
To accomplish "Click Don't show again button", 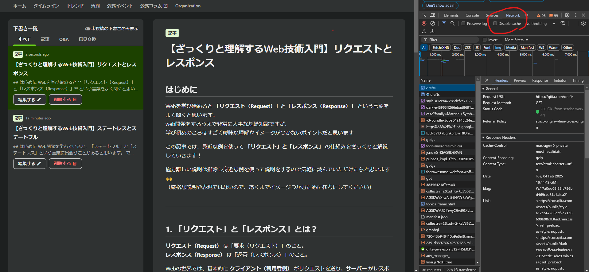I will [x=440, y=6].
